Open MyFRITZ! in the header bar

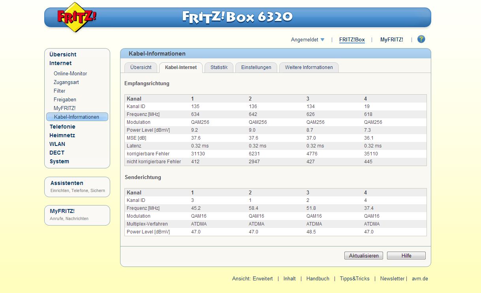392,39
